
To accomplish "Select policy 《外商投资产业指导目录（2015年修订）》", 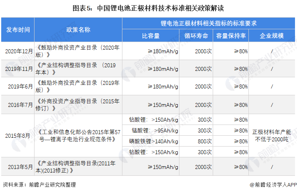I will tap(77, 105).
